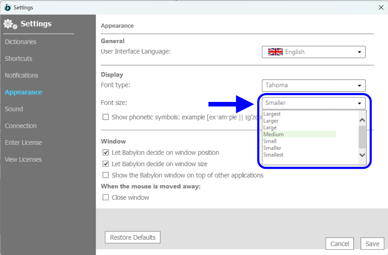The image size is (388, 255).
Task: Choose Larger font size option
Action: pos(271,121)
